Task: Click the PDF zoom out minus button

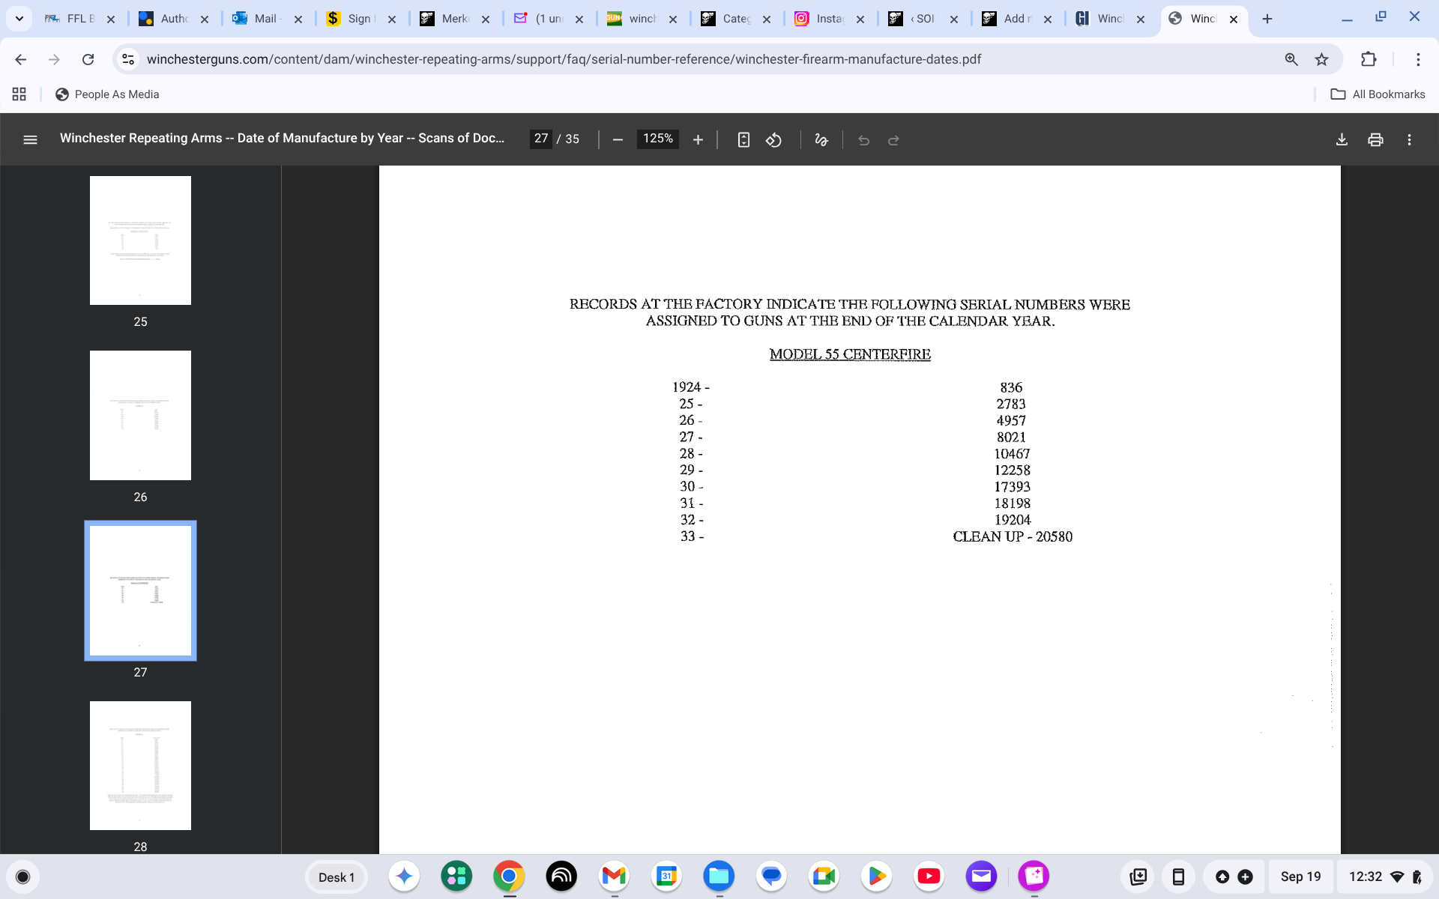Action: click(x=618, y=139)
